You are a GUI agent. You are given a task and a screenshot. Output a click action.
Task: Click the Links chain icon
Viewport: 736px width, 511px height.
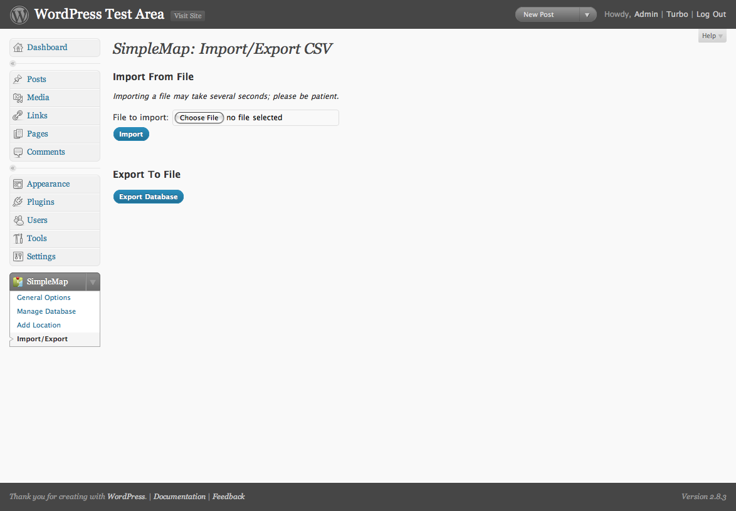[x=18, y=115]
